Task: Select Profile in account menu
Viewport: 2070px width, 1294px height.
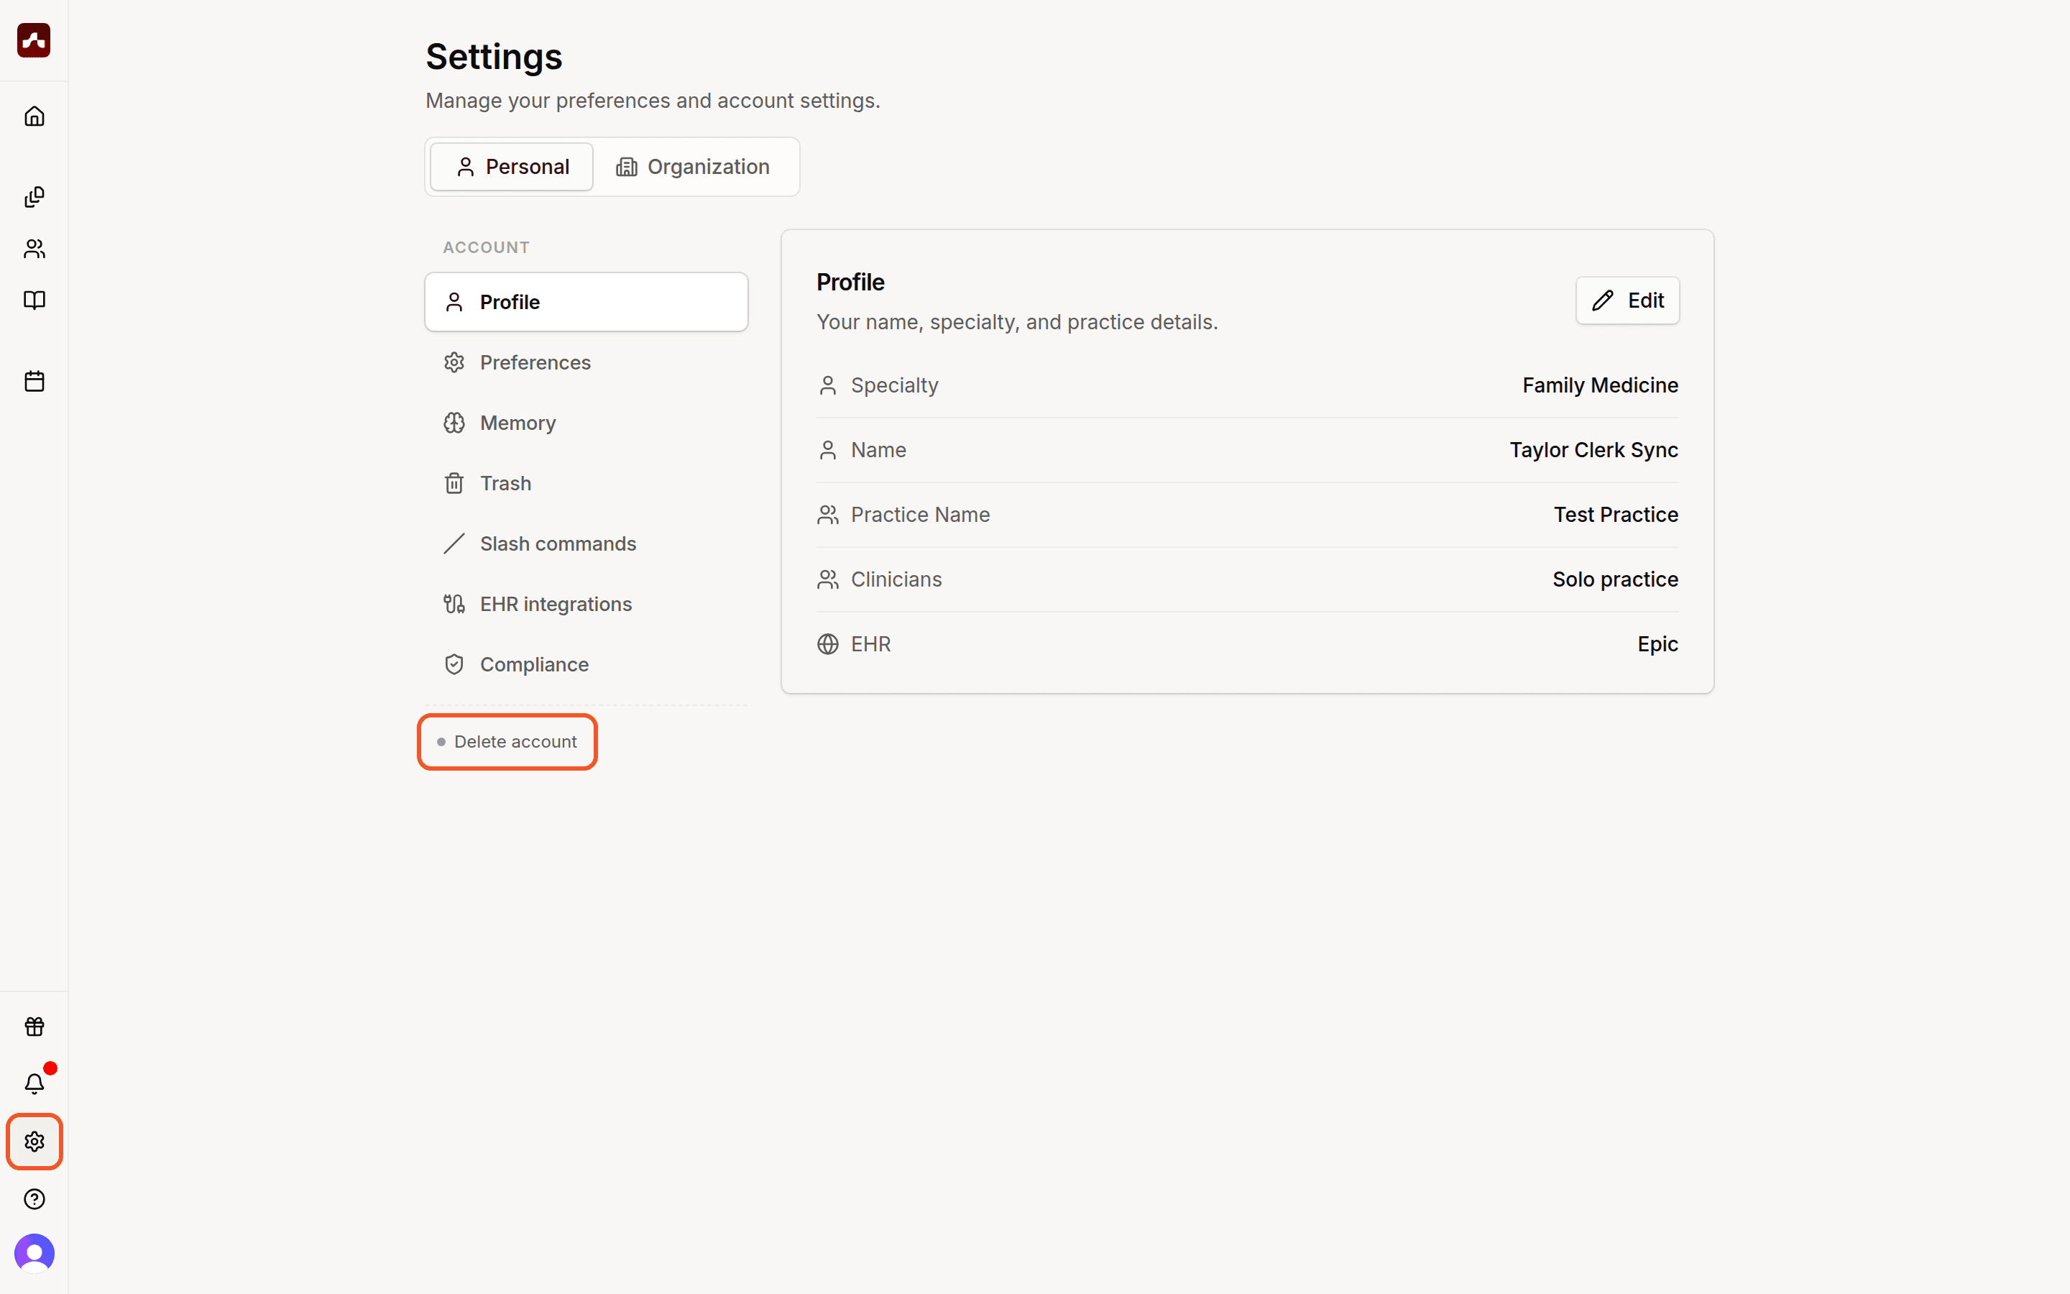Action: click(x=586, y=302)
